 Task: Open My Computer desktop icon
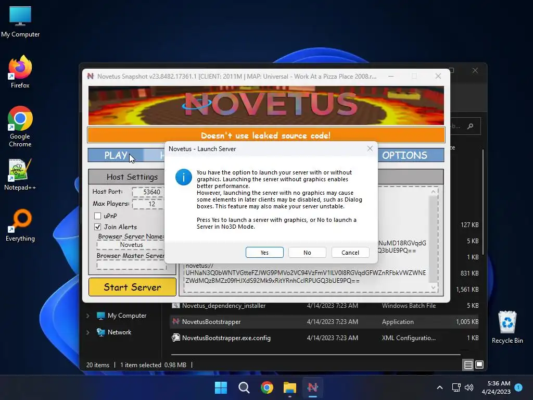click(x=20, y=22)
